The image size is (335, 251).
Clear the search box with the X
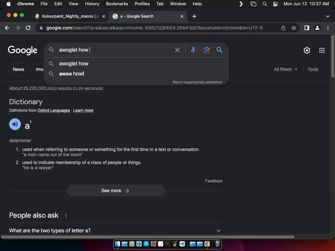(177, 50)
